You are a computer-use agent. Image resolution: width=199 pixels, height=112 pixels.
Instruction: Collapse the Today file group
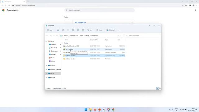point(63,43)
